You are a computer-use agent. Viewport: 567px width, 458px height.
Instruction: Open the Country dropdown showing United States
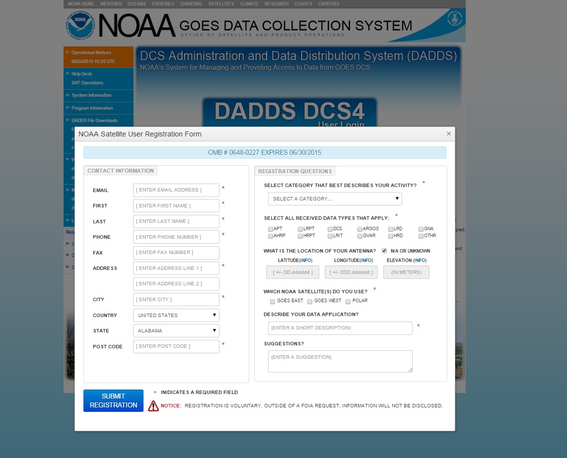pos(176,315)
